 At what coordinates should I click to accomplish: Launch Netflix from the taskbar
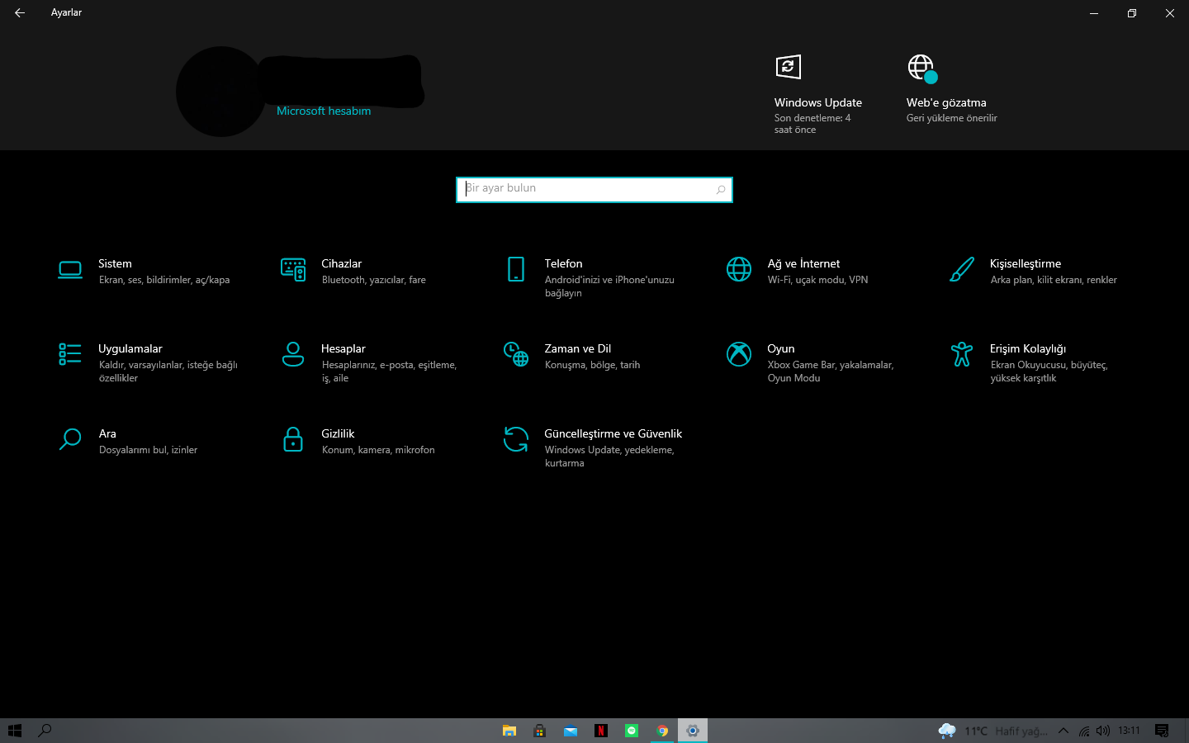point(601,731)
